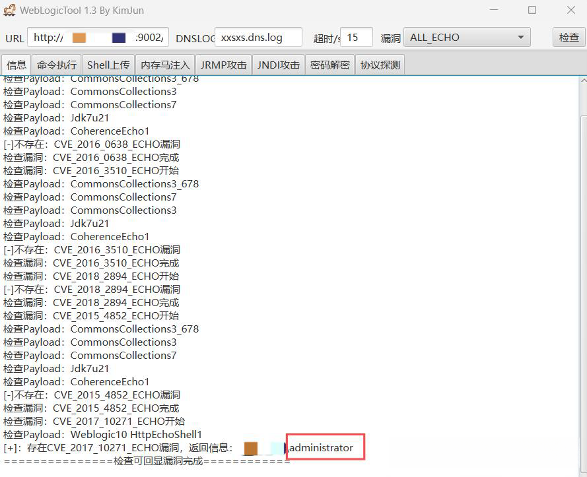This screenshot has width=587, height=477.
Task: Click the vertical scrollbar of the log panel
Action: pos(583,294)
